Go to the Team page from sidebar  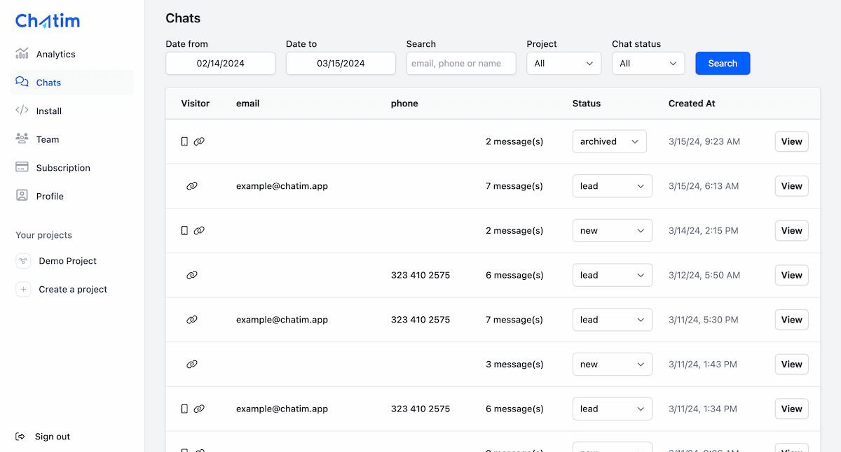(46, 139)
